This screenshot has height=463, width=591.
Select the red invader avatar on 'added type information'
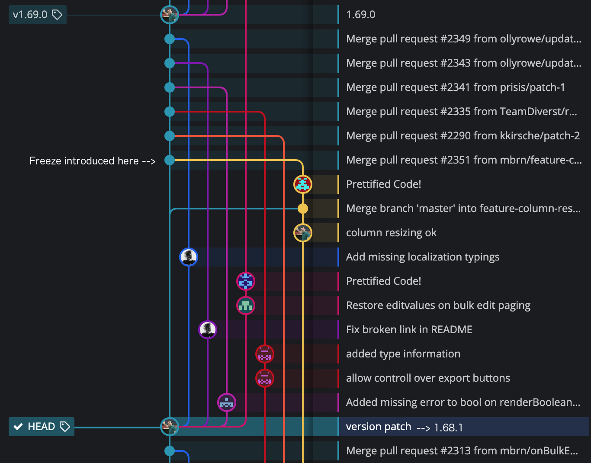click(x=265, y=354)
